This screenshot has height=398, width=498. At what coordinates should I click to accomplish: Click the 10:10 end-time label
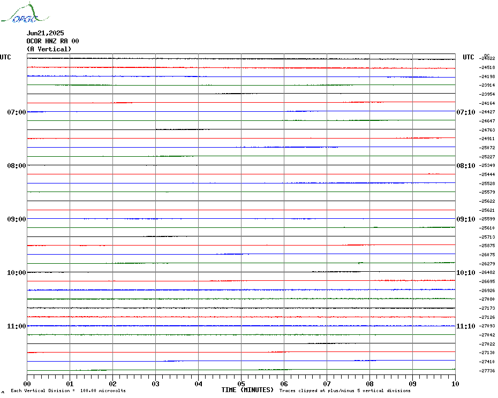point(466,273)
